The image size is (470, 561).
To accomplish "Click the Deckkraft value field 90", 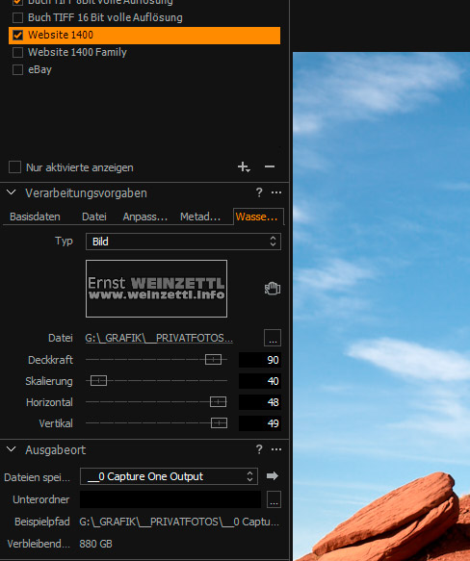I will click(260, 360).
